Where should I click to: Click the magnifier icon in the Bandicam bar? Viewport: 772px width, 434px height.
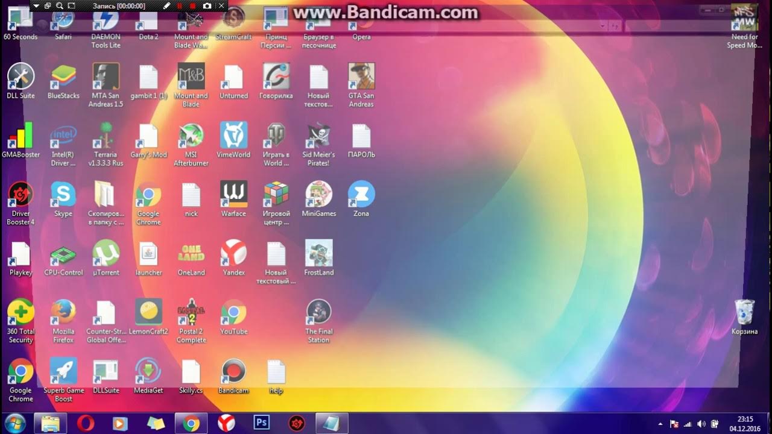[59, 6]
